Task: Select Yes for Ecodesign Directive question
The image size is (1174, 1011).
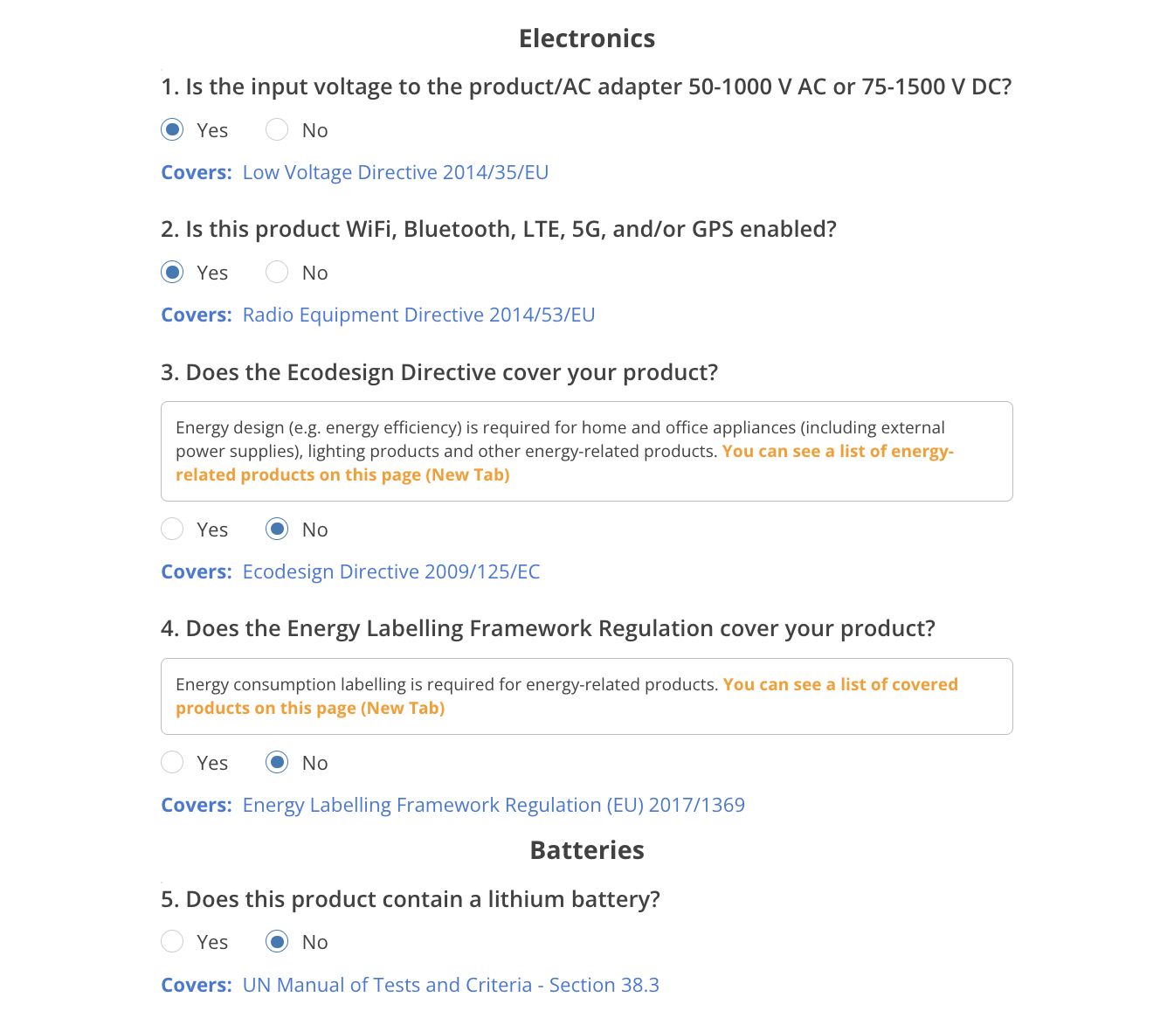Action: tap(173, 530)
